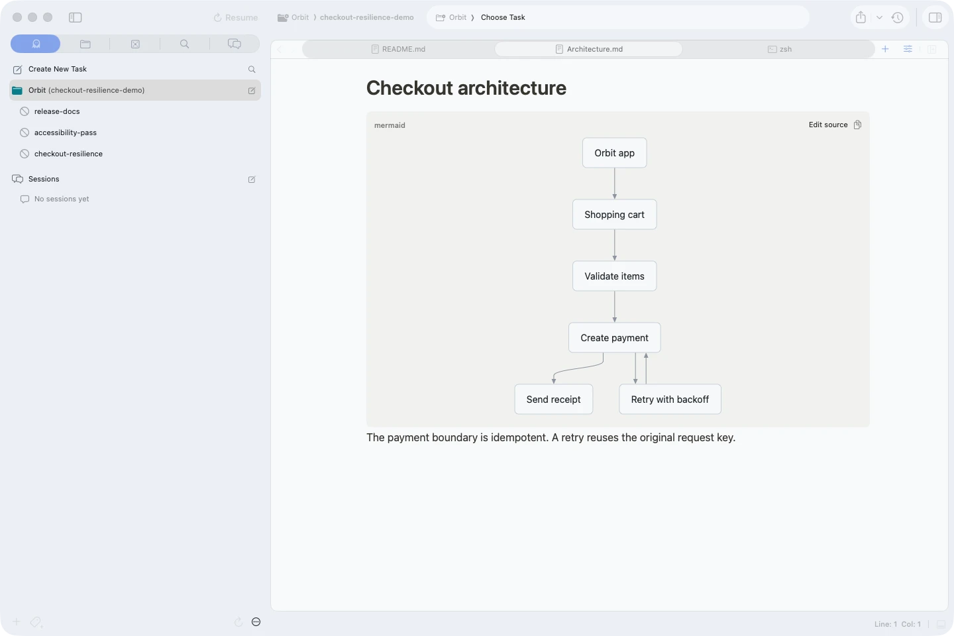Click the 'Retry with backoff' diagram node
This screenshot has width=954, height=636.
(x=670, y=399)
